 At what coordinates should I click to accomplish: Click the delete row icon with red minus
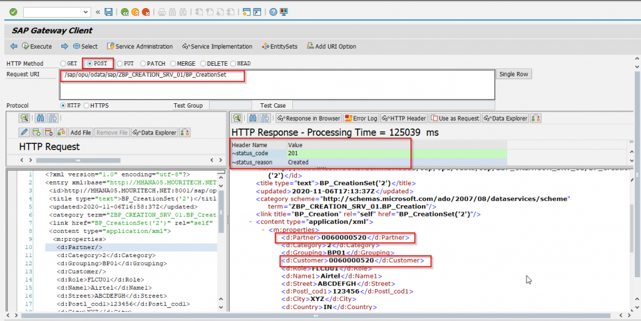coord(49,132)
